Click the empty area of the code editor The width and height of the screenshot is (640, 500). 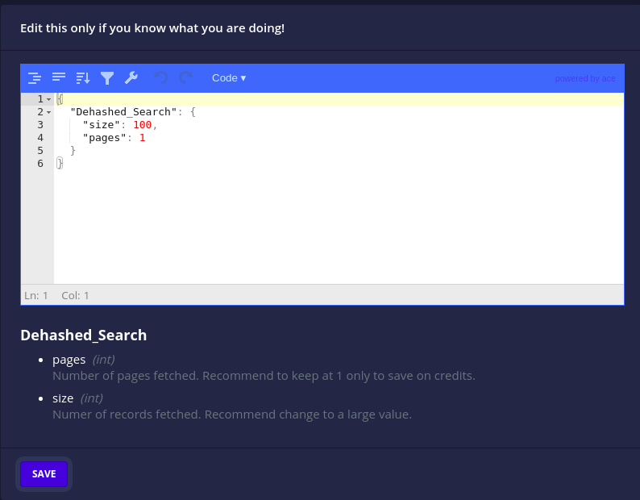(x=339, y=225)
